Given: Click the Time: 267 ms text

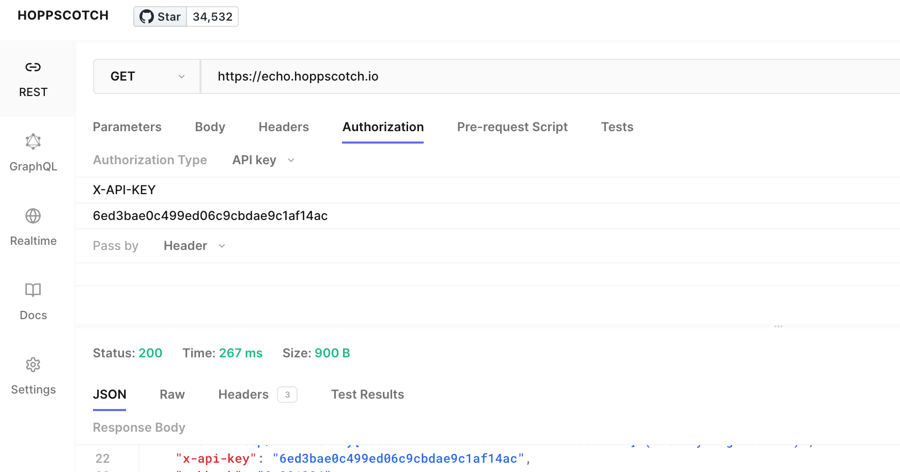Looking at the screenshot, I should click(x=222, y=353).
